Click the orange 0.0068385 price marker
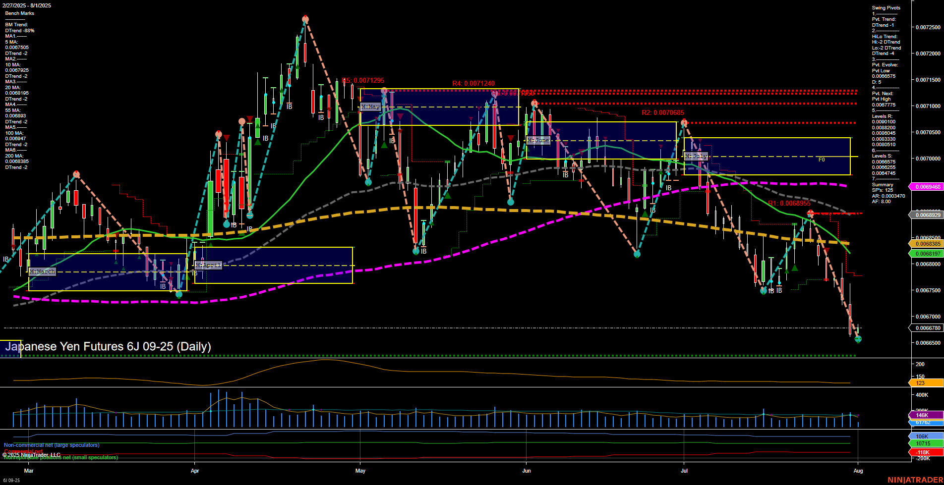 tap(926, 244)
